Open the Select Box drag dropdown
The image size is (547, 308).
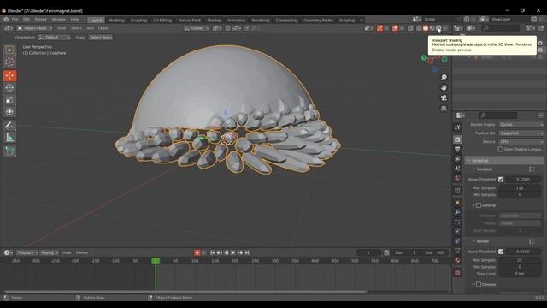pos(101,38)
